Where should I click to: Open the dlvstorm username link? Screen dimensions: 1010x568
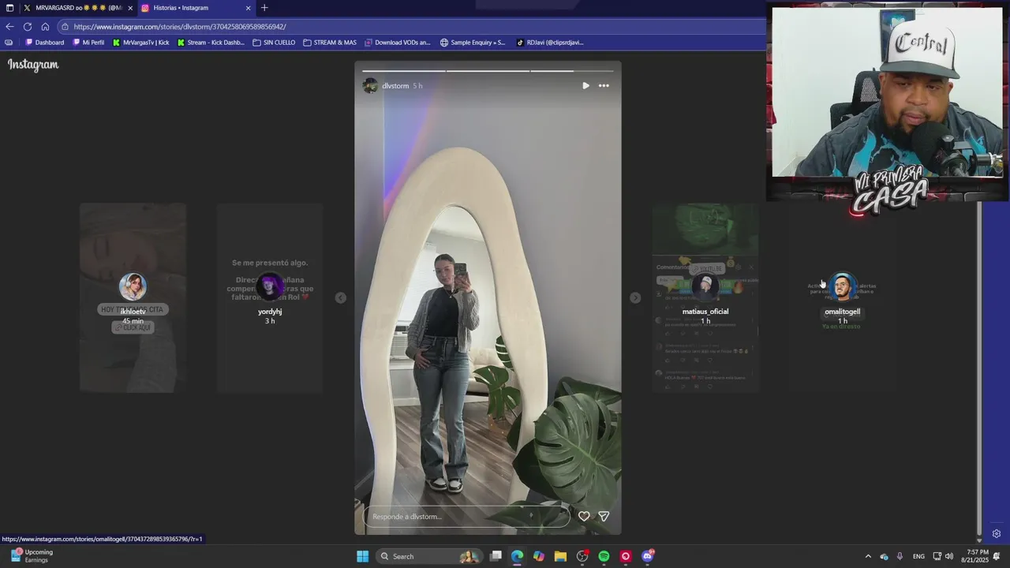click(395, 85)
